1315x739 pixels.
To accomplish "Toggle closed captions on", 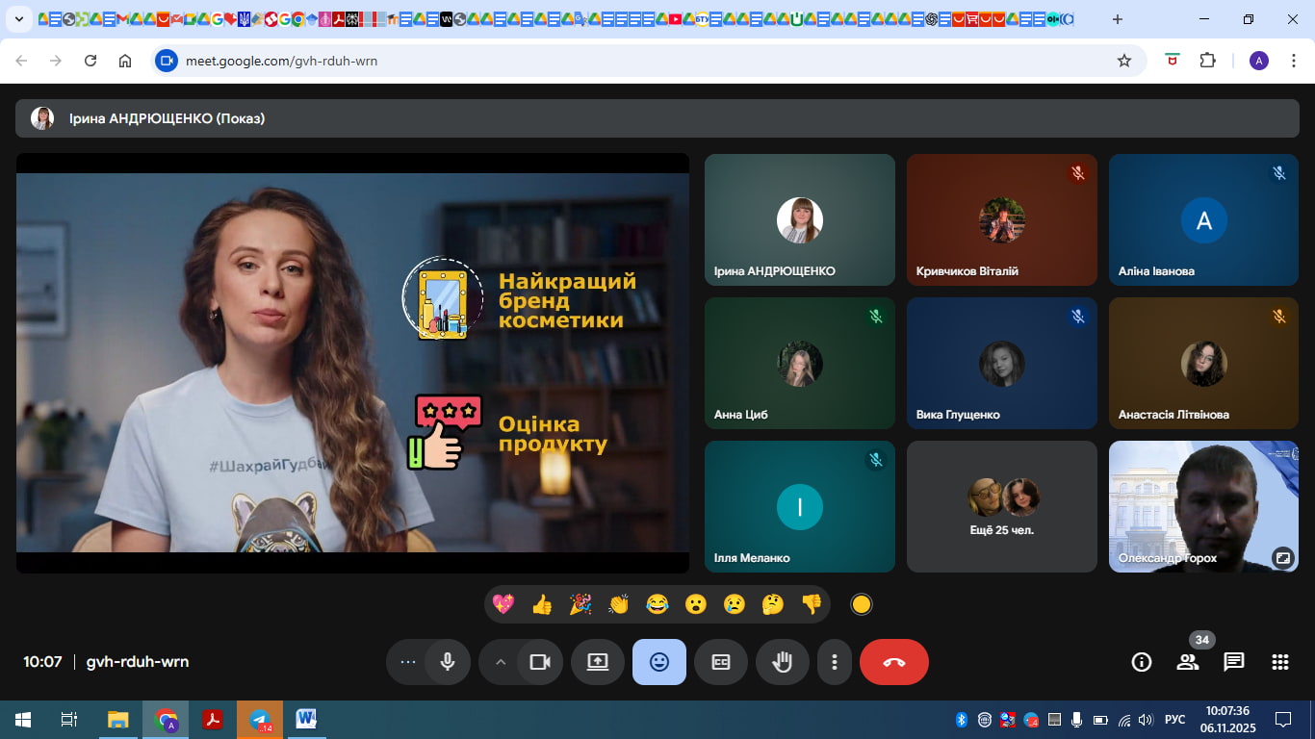I will pos(721,662).
